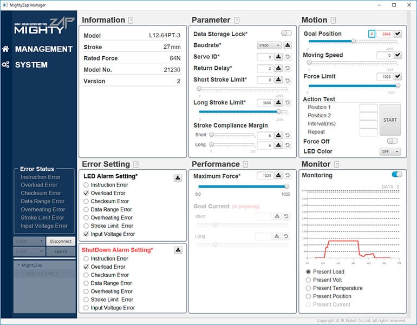This screenshot has width=417, height=325.
Task: Expand the LED Color dropdown
Action: pyautogui.click(x=390, y=151)
